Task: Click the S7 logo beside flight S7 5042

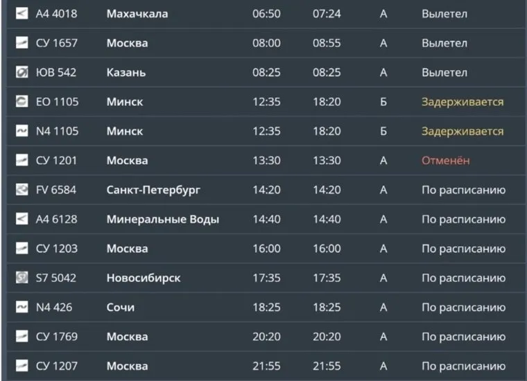Action: [x=21, y=278]
